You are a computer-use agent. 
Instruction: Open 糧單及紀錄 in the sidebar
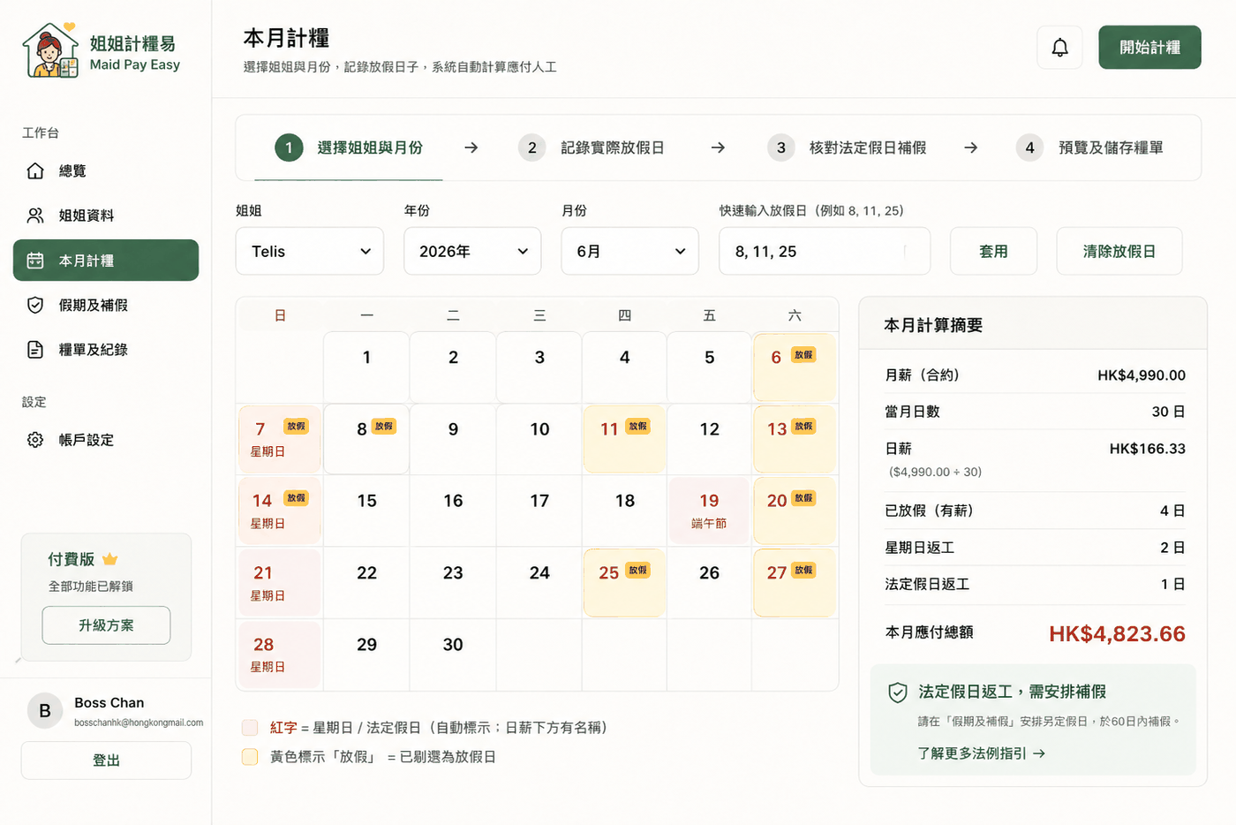(x=106, y=350)
